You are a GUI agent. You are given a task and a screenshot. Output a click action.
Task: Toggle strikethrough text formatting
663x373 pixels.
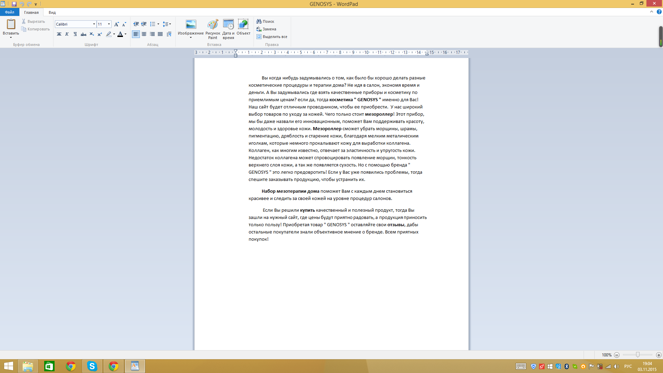click(84, 34)
